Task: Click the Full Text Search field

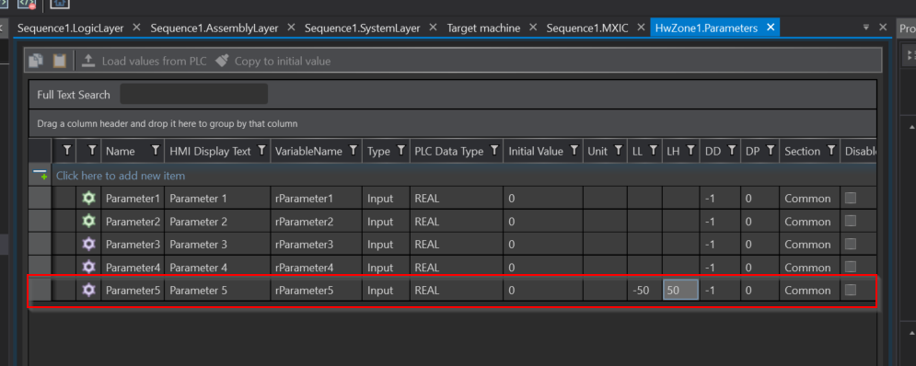Action: point(194,94)
